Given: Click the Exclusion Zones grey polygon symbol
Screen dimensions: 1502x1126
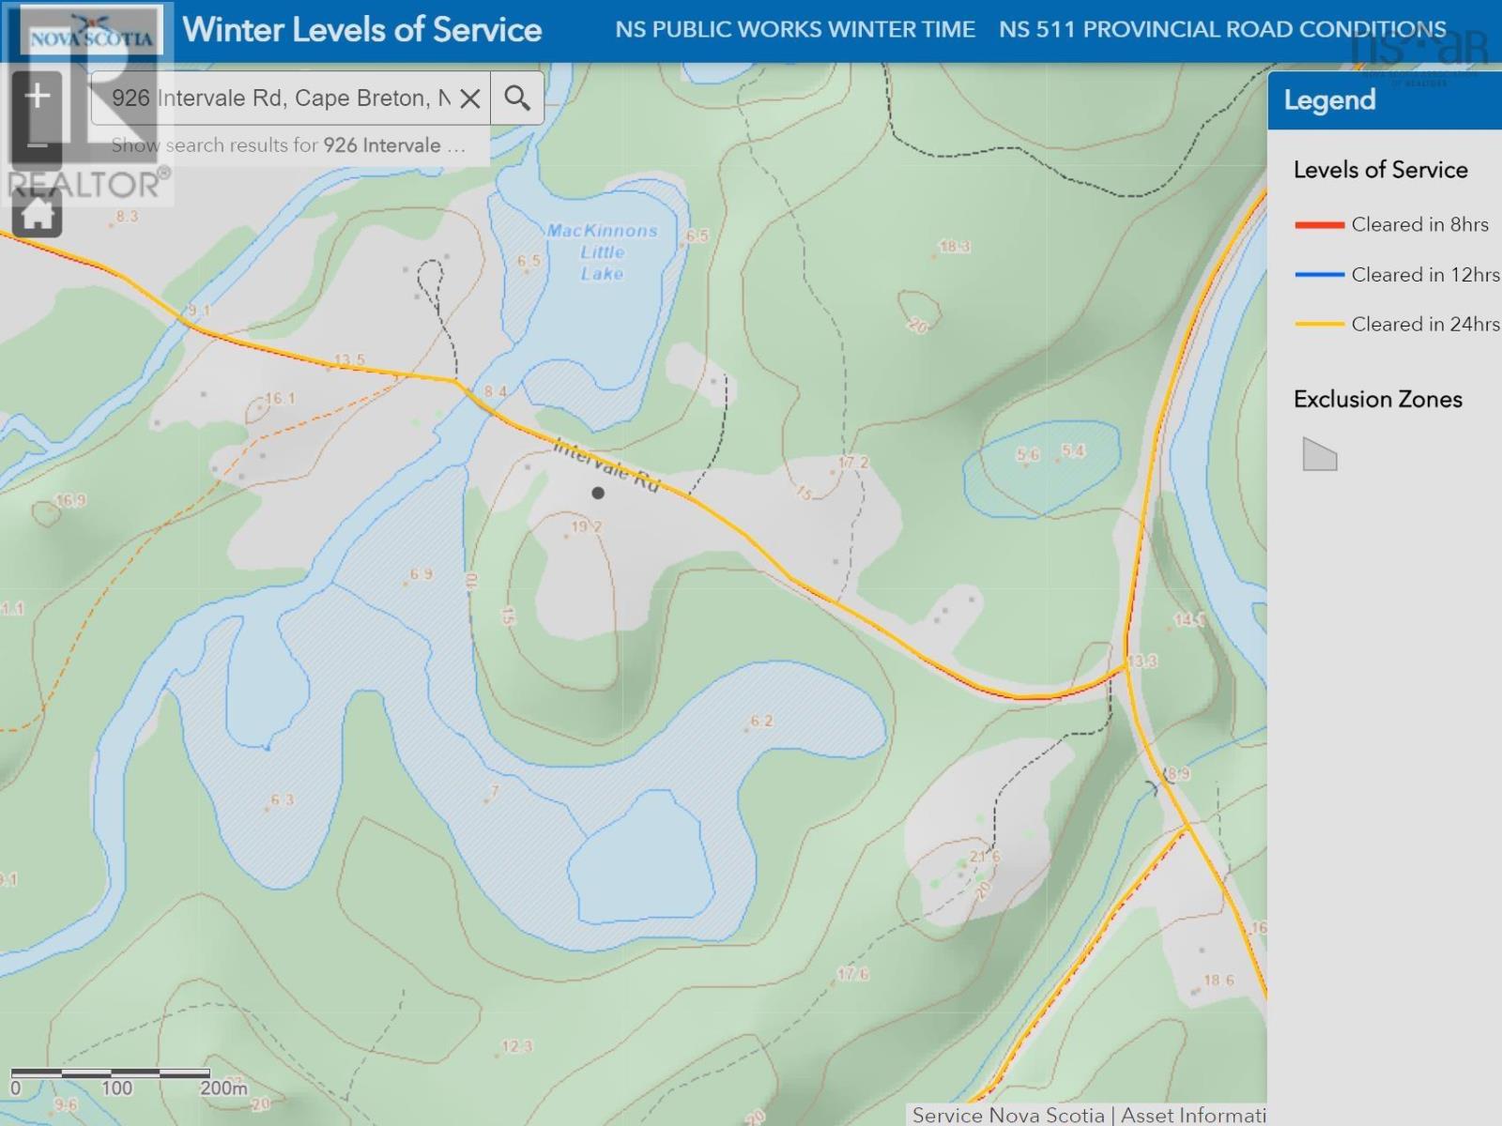Looking at the screenshot, I should [1320, 454].
